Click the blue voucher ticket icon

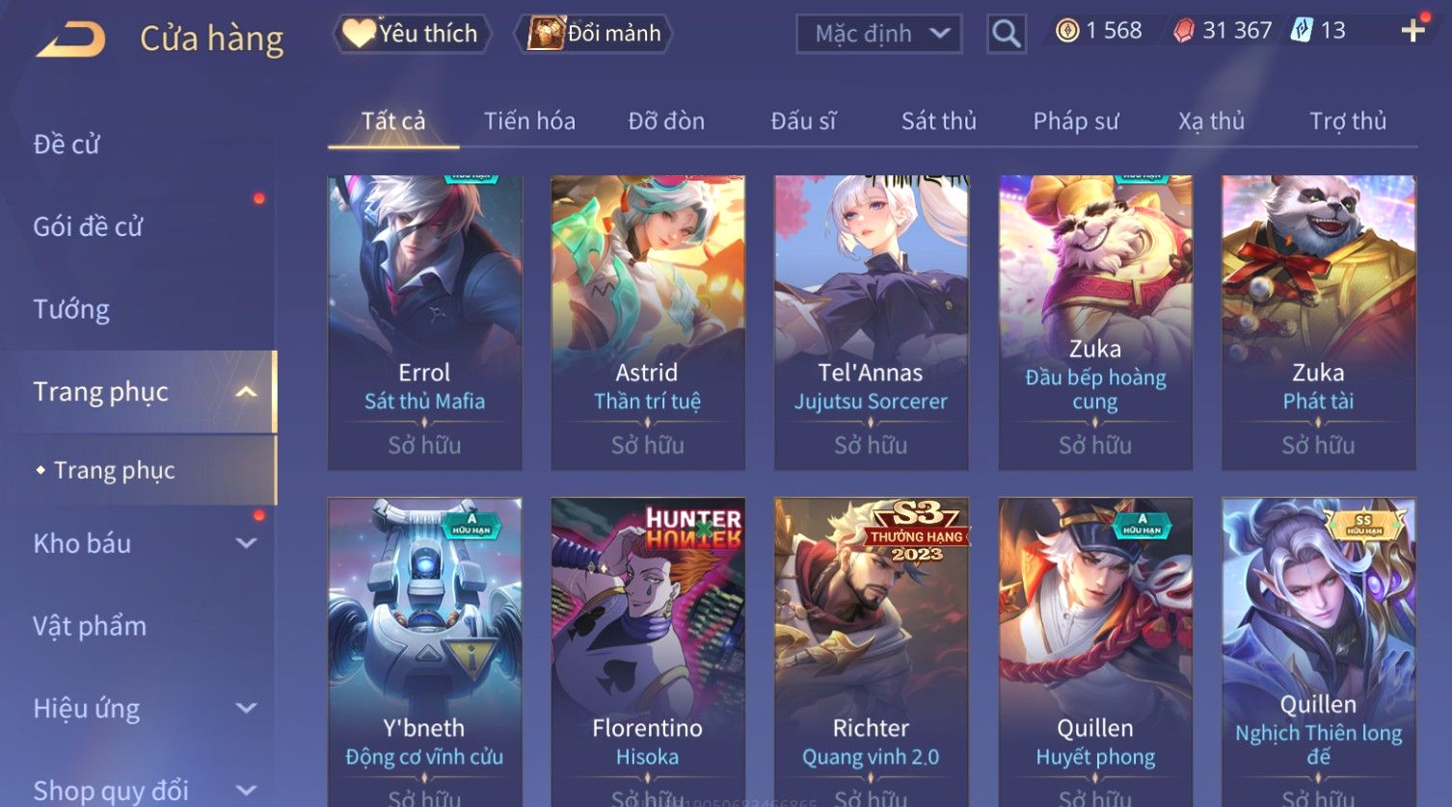pos(1302,31)
